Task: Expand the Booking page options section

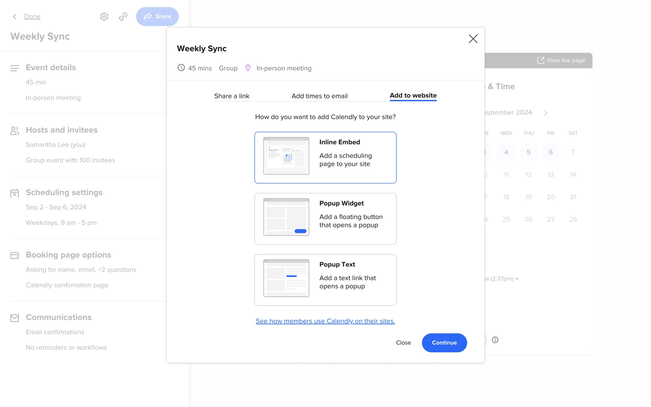Action: click(68, 255)
